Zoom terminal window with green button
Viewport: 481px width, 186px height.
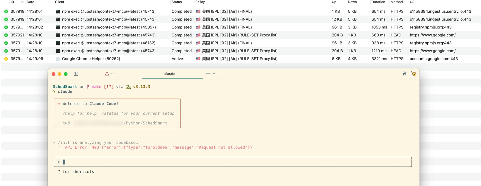66,74
